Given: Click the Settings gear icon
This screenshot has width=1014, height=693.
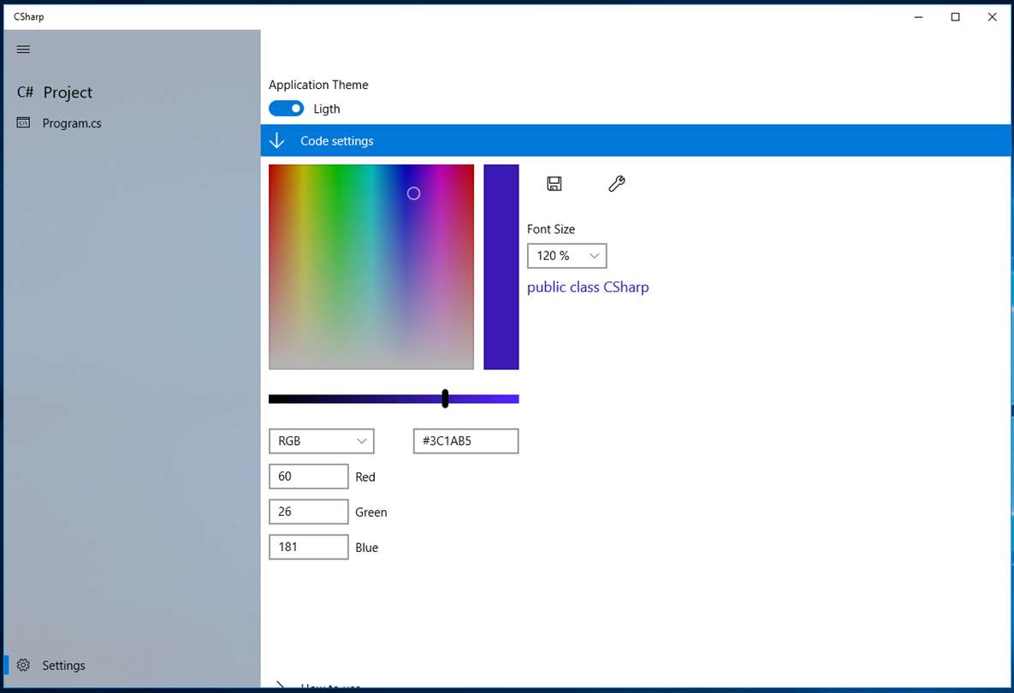Looking at the screenshot, I should [x=23, y=666].
